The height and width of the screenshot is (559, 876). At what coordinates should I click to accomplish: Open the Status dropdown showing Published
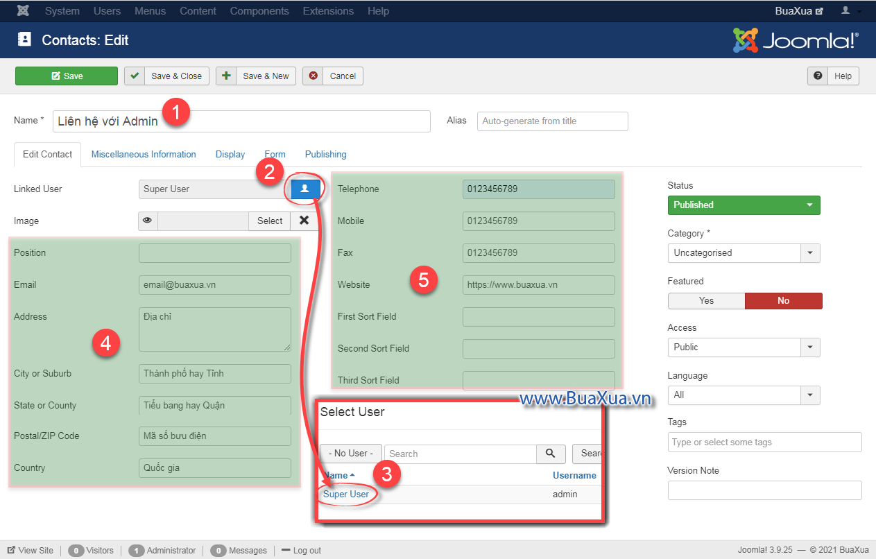click(744, 205)
